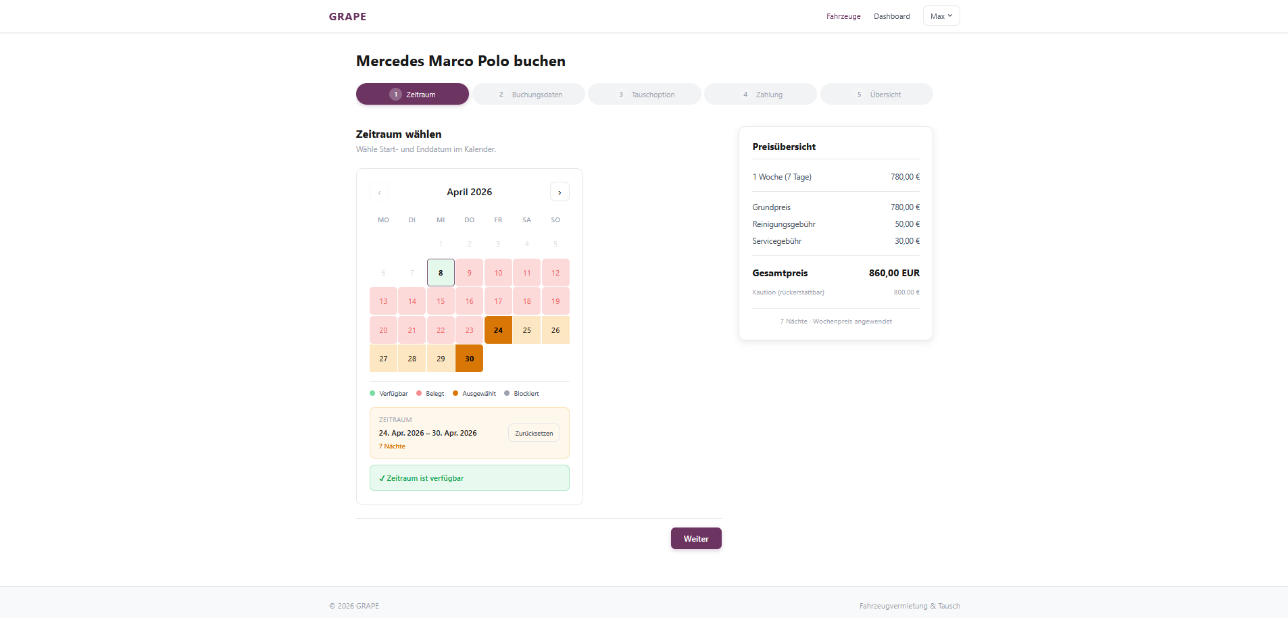Click Weiter to continue booking
The width and height of the screenshot is (1288, 618).
[x=695, y=539]
